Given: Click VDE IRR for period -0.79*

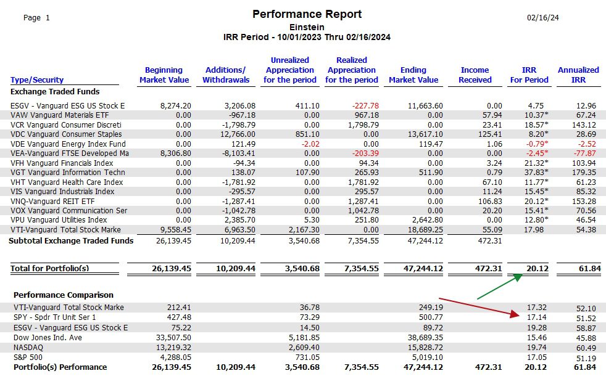Looking at the screenshot, I should 538,144.
